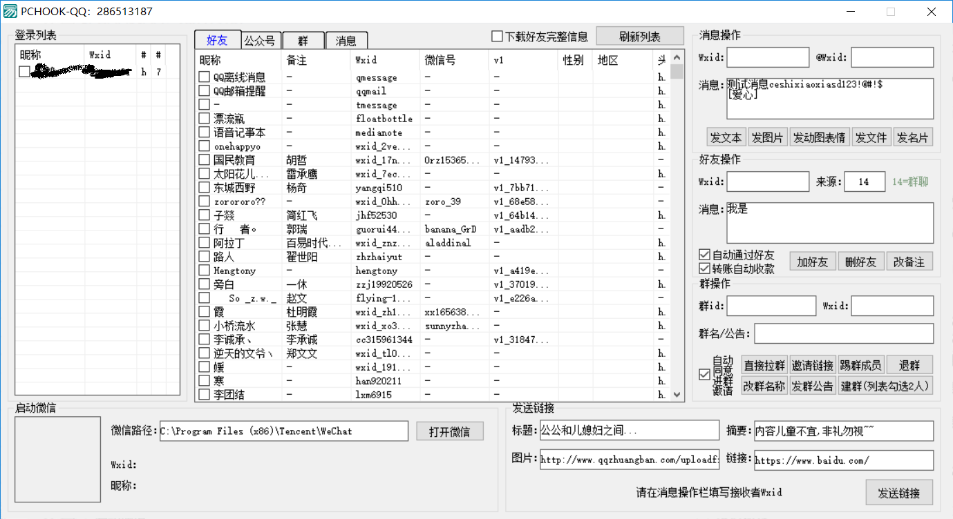Switch to the 群 tab
This screenshot has width=953, height=519.
(x=303, y=41)
